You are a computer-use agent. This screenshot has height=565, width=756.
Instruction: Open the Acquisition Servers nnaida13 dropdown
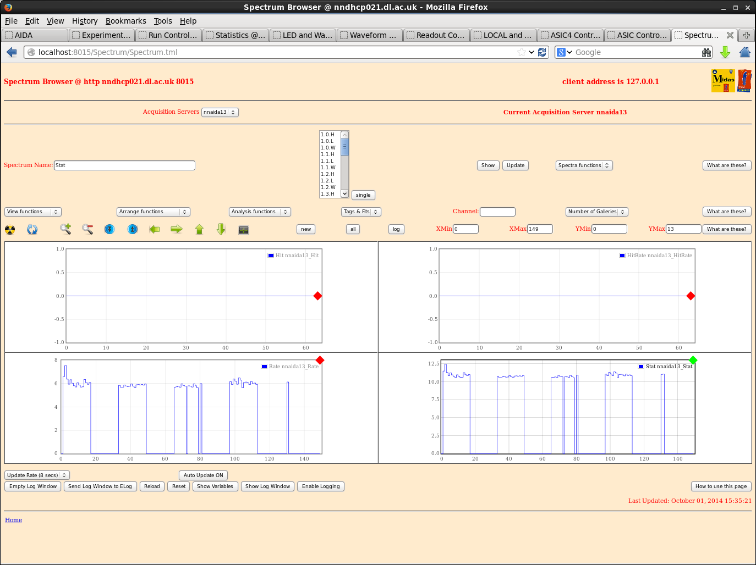220,112
